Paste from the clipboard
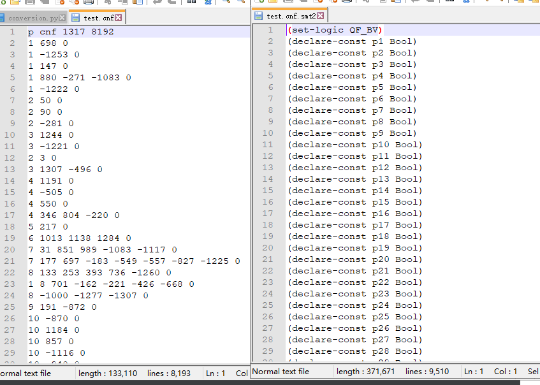540x385 pixels. (137, 3)
